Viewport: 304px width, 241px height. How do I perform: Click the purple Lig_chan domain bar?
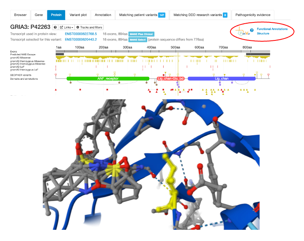click(221, 79)
